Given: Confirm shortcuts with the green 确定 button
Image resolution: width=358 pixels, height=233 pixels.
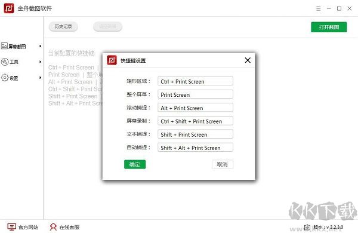Looking at the screenshot, I should click(135, 164).
